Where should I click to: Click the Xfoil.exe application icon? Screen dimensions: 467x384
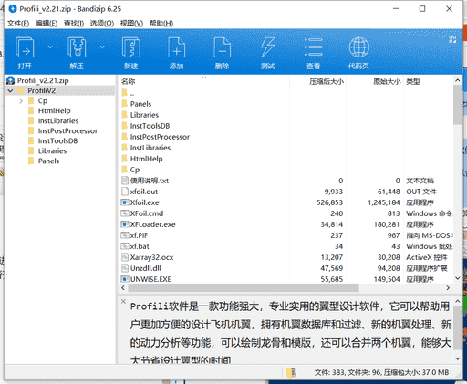point(125,202)
